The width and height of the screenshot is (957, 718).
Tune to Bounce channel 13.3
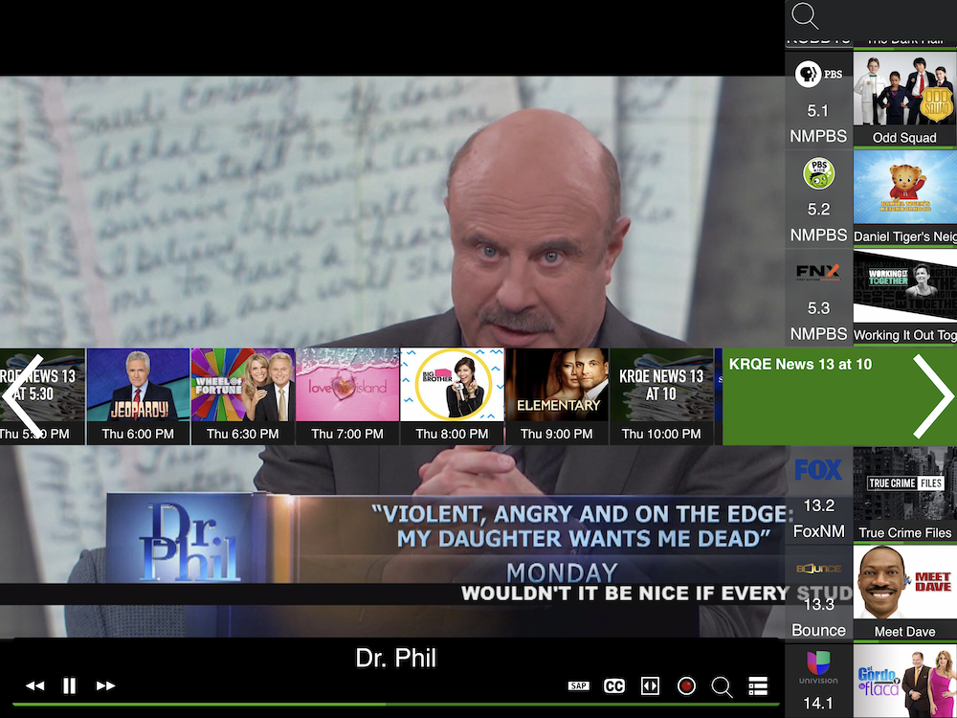point(818,595)
